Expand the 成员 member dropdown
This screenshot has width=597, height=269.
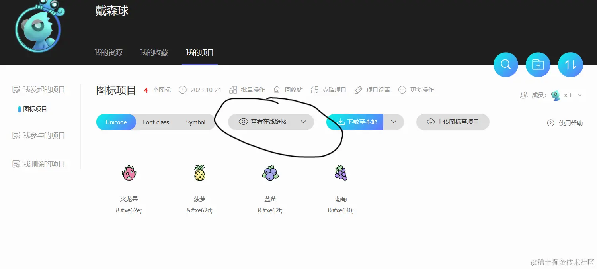coord(580,95)
